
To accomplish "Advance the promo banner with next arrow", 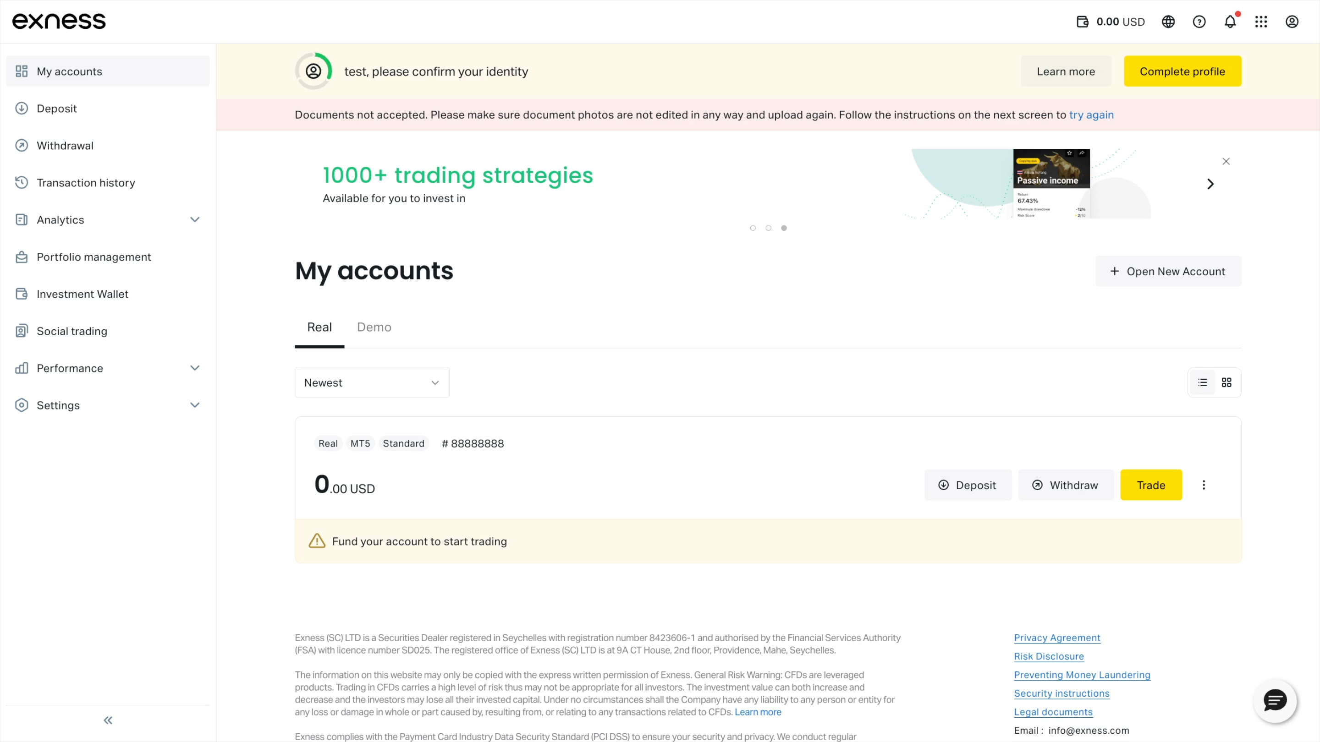I will click(x=1210, y=184).
